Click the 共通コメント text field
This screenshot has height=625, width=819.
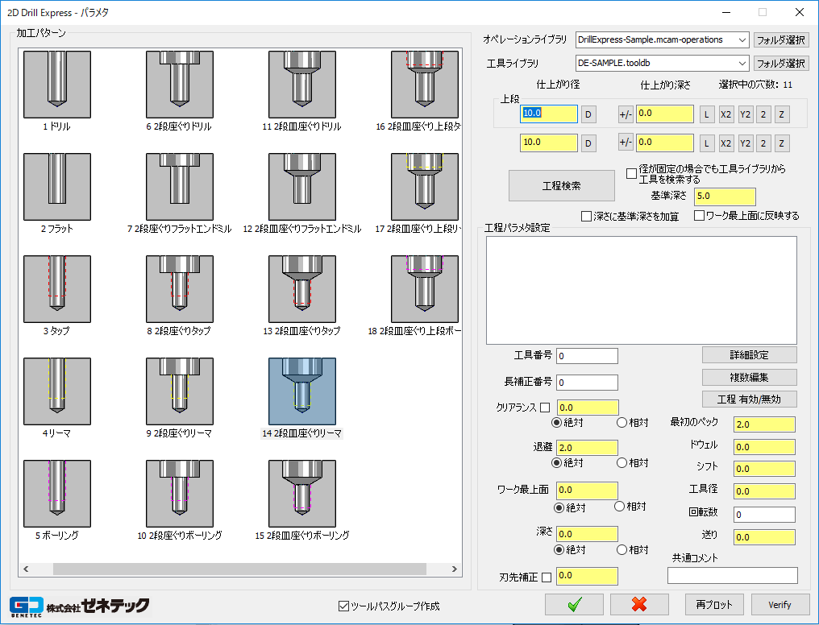(732, 575)
